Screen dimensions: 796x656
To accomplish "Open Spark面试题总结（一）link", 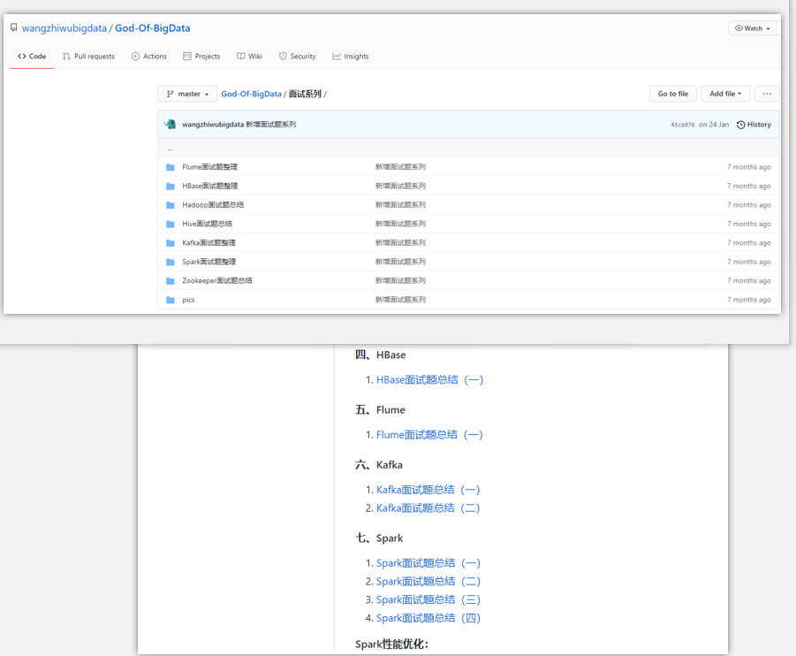I will coord(428,563).
